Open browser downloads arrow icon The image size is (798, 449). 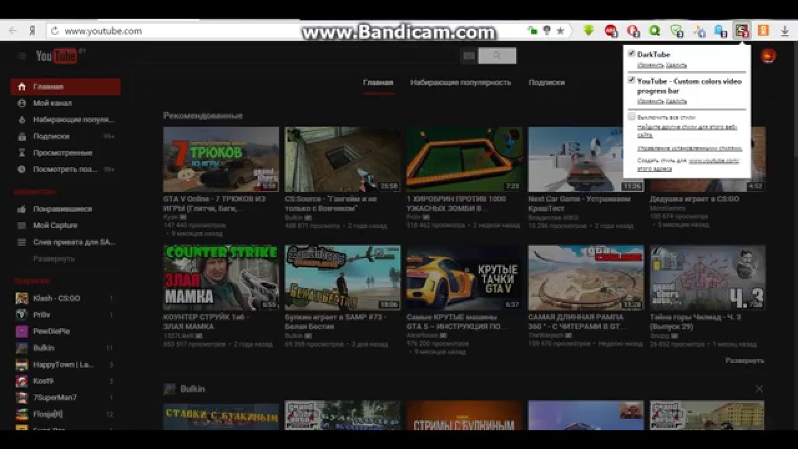tap(784, 31)
